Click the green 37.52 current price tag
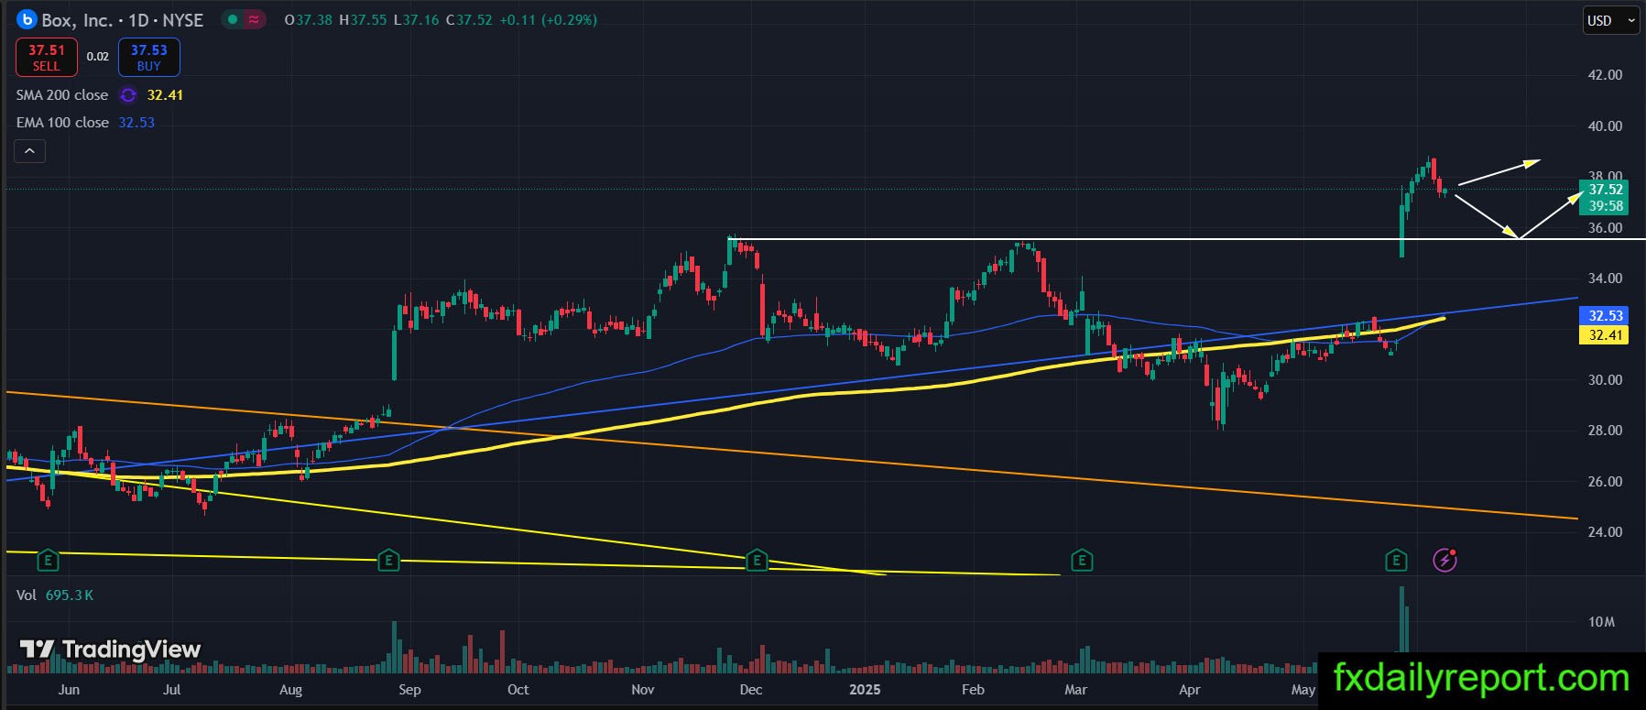 [1606, 198]
